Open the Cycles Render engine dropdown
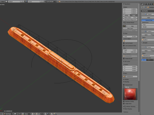Viewport: 154px width, 115px height. click(x=51, y=2)
